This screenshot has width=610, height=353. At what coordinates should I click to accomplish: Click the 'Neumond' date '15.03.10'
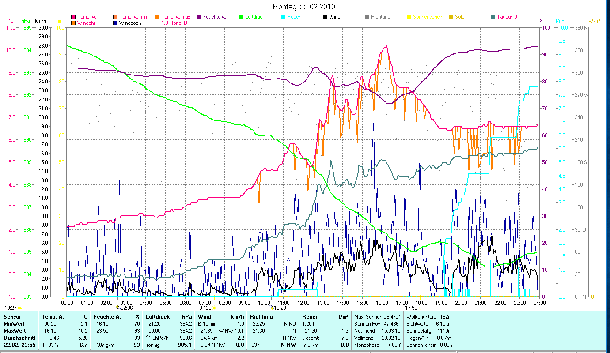pos(390,330)
